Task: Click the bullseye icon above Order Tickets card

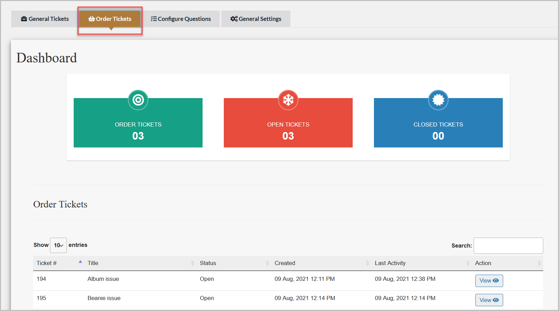Action: (138, 100)
